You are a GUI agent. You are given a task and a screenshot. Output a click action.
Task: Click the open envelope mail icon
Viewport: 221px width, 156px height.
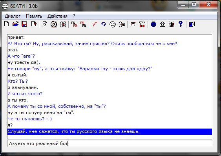coord(163,24)
